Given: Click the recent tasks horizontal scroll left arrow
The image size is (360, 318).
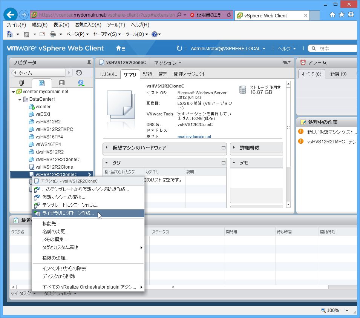Looking at the screenshot, I should [x=13, y=287].
